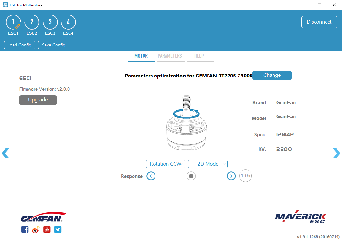Click the Load Config button
Screen dimensions: 342x244
pos(19,45)
